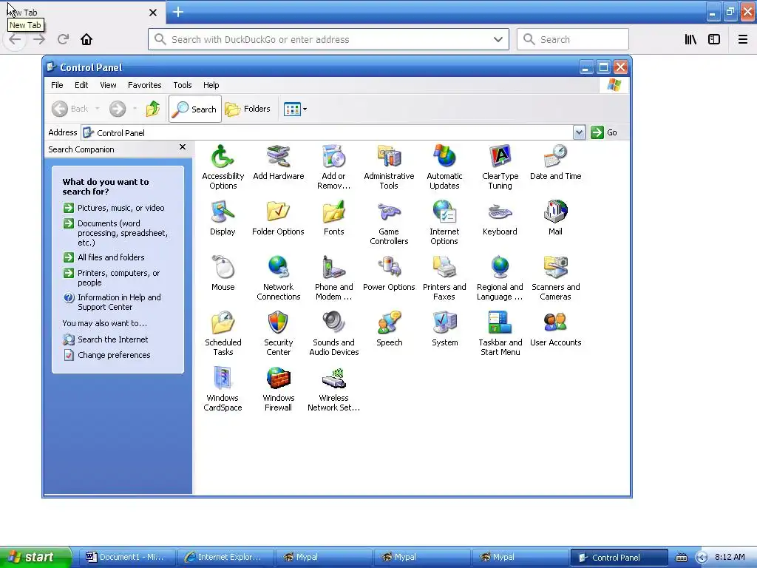Open the File menu in Control Panel
Viewport: 757px width, 568px height.
(57, 85)
